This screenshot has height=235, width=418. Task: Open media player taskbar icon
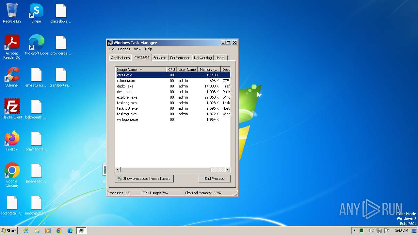[48, 231]
